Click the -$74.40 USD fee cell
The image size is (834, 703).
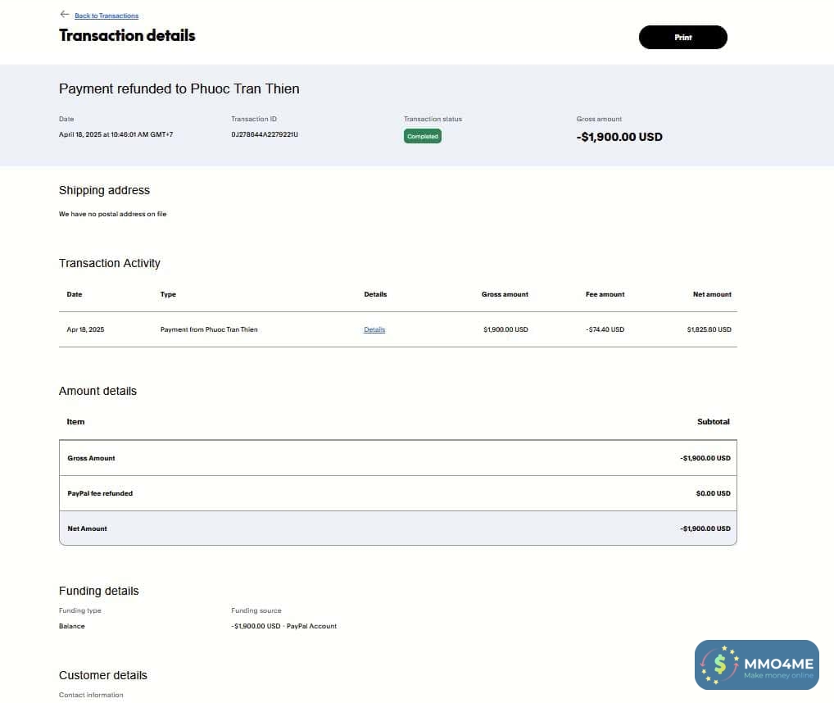605,329
